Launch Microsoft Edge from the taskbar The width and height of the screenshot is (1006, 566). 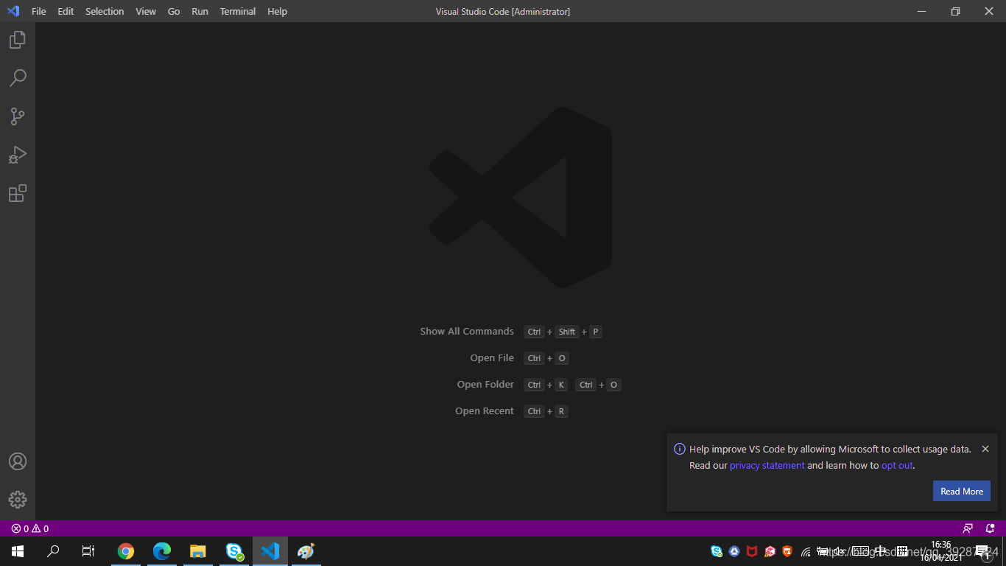point(161,551)
